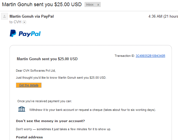Click the email subject title

(x=42, y=4)
